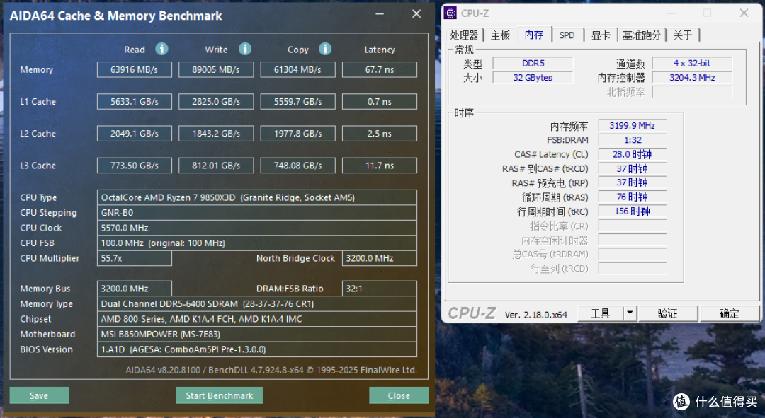Click the L1 Cache Write value 2825.0 GB/s
The width and height of the screenshot is (765, 418).
point(216,101)
